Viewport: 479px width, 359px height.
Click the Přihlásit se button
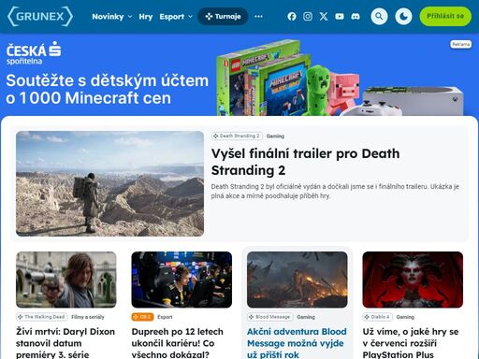pos(445,16)
